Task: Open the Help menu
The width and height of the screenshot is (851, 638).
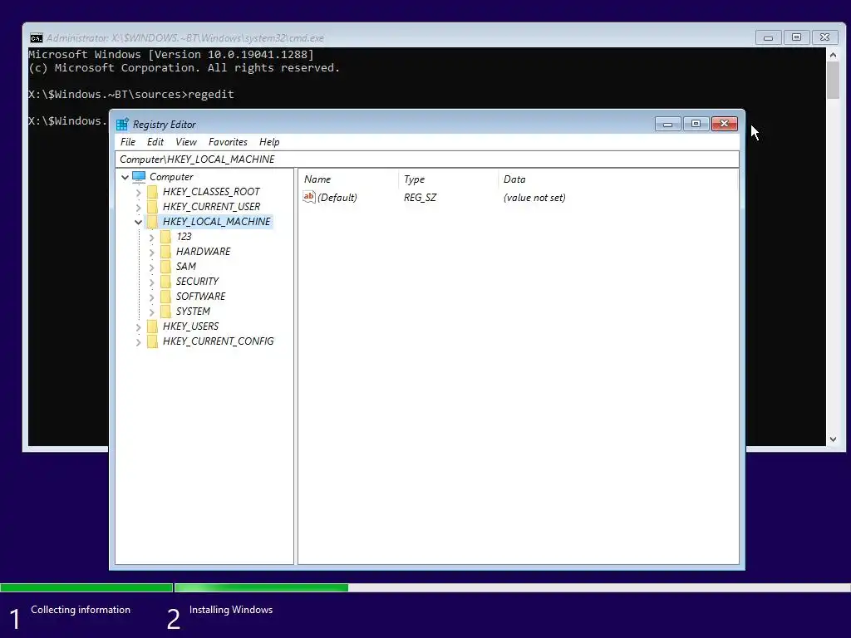Action: pos(269,142)
